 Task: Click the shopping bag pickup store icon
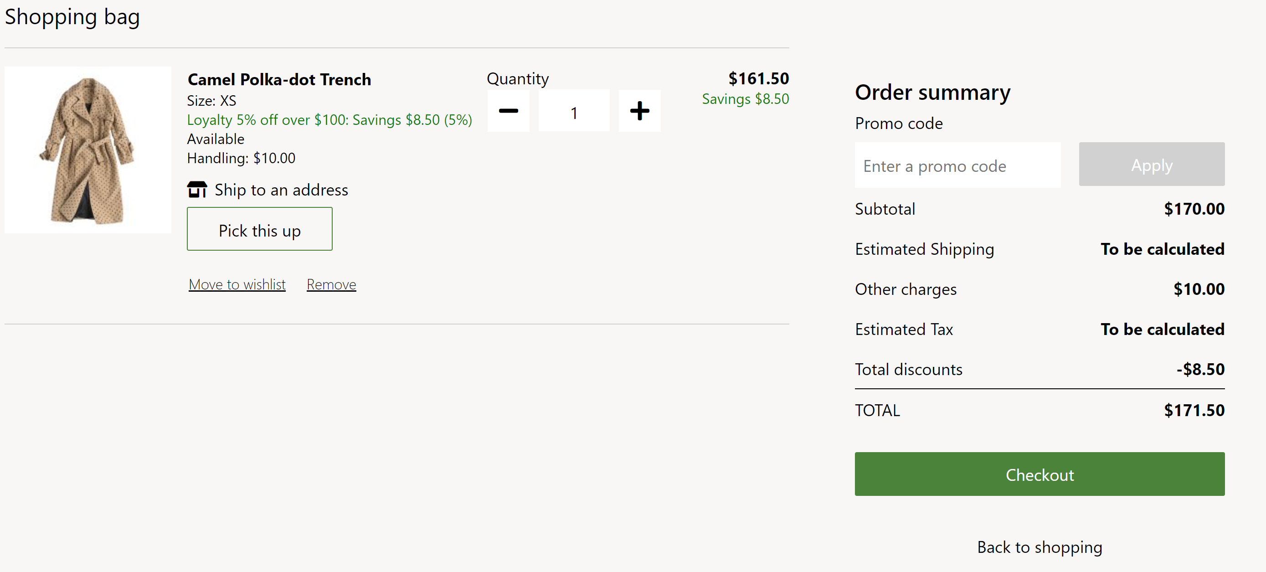tap(196, 189)
